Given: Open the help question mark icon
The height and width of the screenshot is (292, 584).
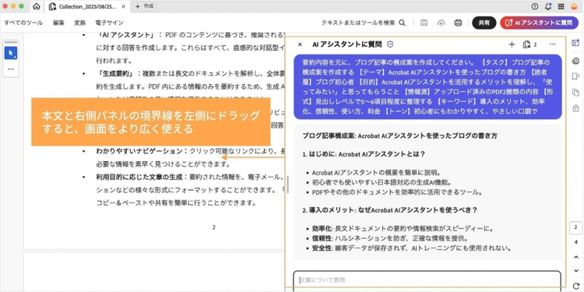Looking at the screenshot, I should [x=535, y=6].
